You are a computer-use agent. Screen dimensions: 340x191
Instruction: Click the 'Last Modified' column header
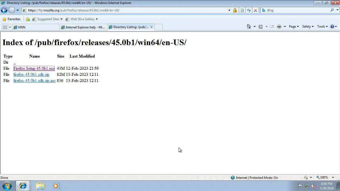pos(82,56)
